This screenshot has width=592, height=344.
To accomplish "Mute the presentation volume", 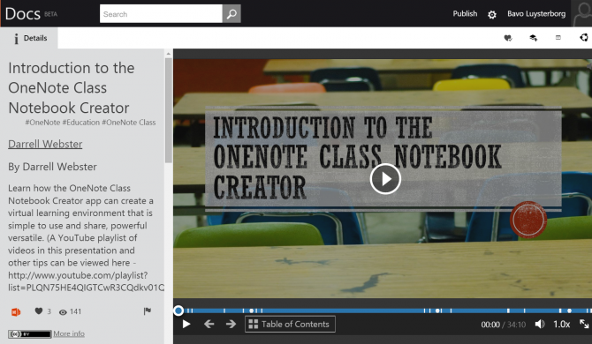I will 540,324.
